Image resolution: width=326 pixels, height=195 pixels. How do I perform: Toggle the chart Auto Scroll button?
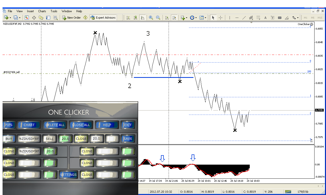167,18
